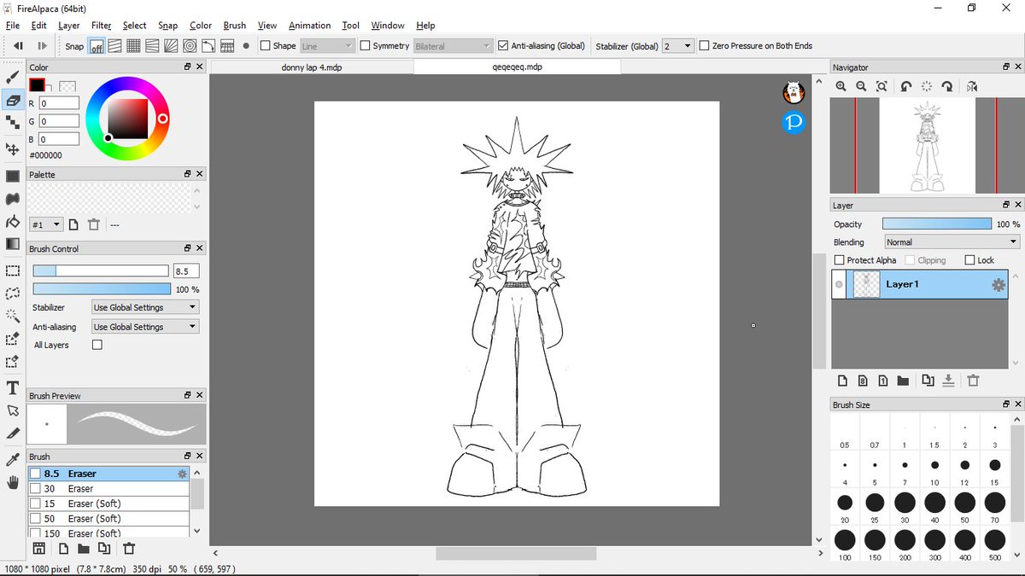Open the Layer menu
The width and height of the screenshot is (1025, 576).
69,26
